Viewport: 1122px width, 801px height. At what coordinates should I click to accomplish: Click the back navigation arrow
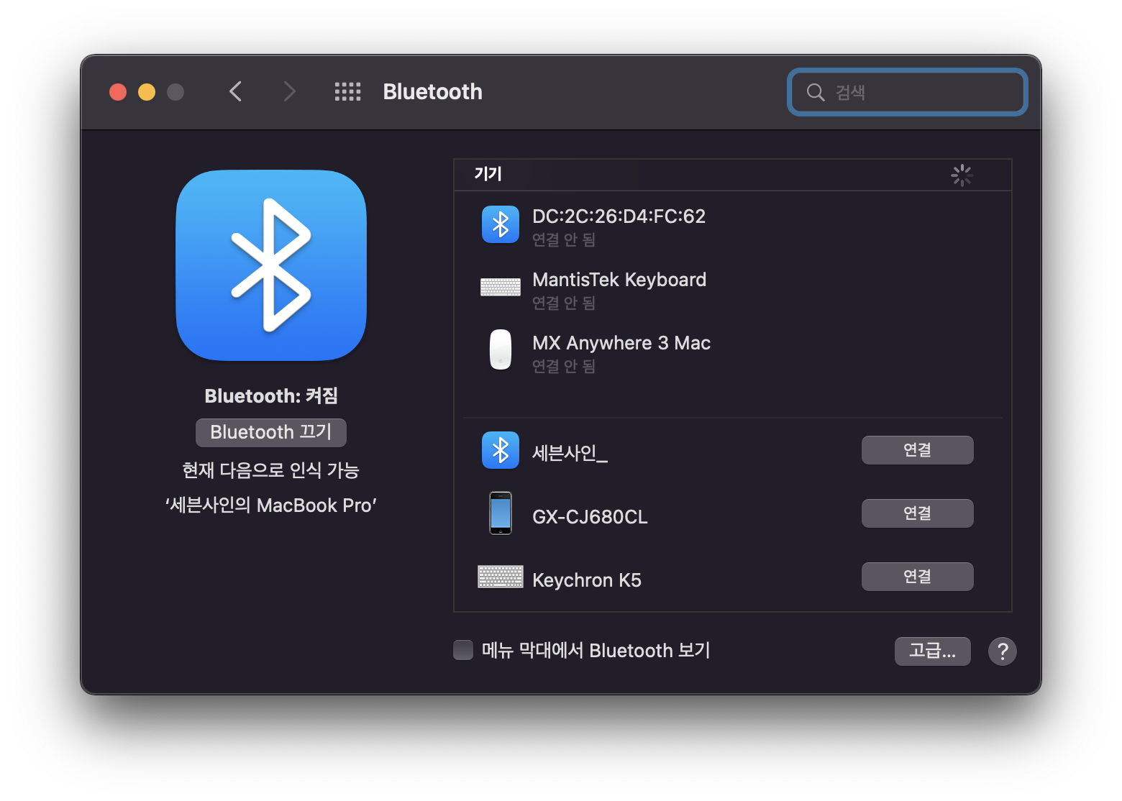tap(235, 91)
